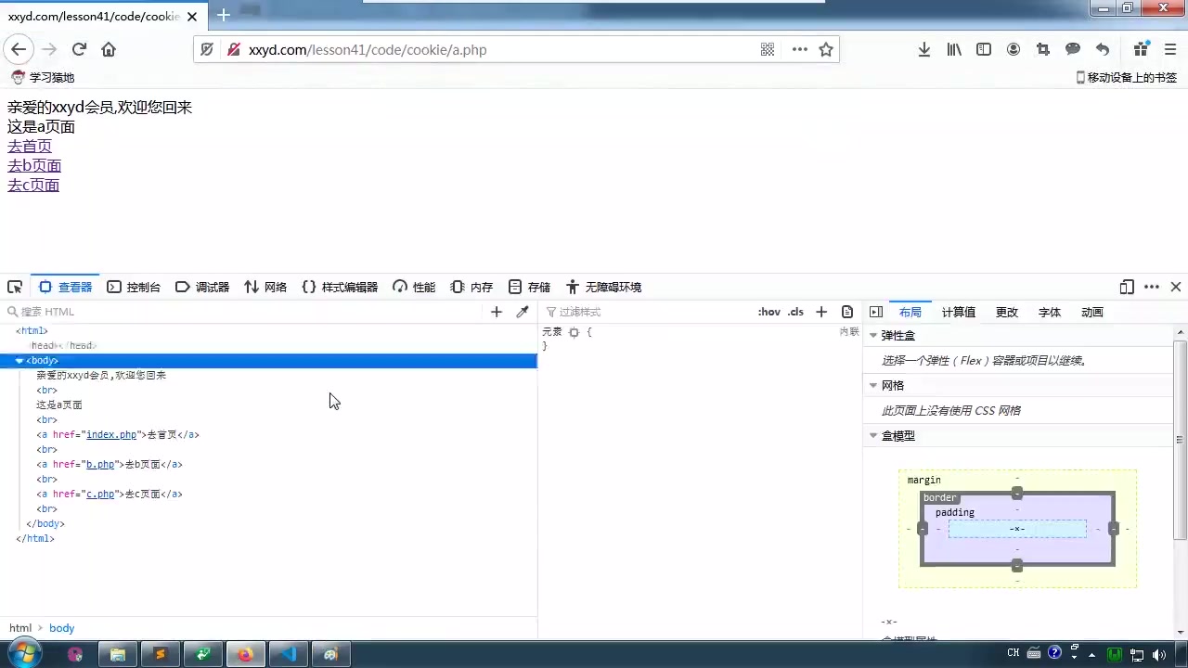Collapse the 弹性盒 Flexbox section
Image resolution: width=1188 pixels, height=668 pixels.
coord(872,335)
